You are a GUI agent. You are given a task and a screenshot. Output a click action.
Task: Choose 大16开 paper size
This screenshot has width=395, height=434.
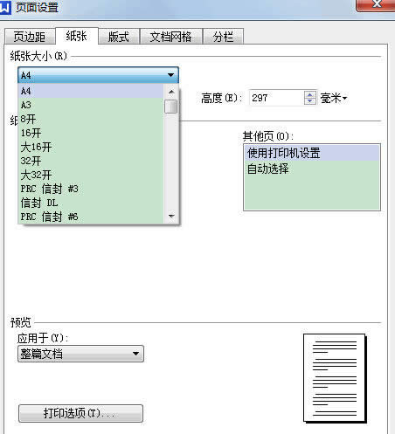[x=91, y=147]
